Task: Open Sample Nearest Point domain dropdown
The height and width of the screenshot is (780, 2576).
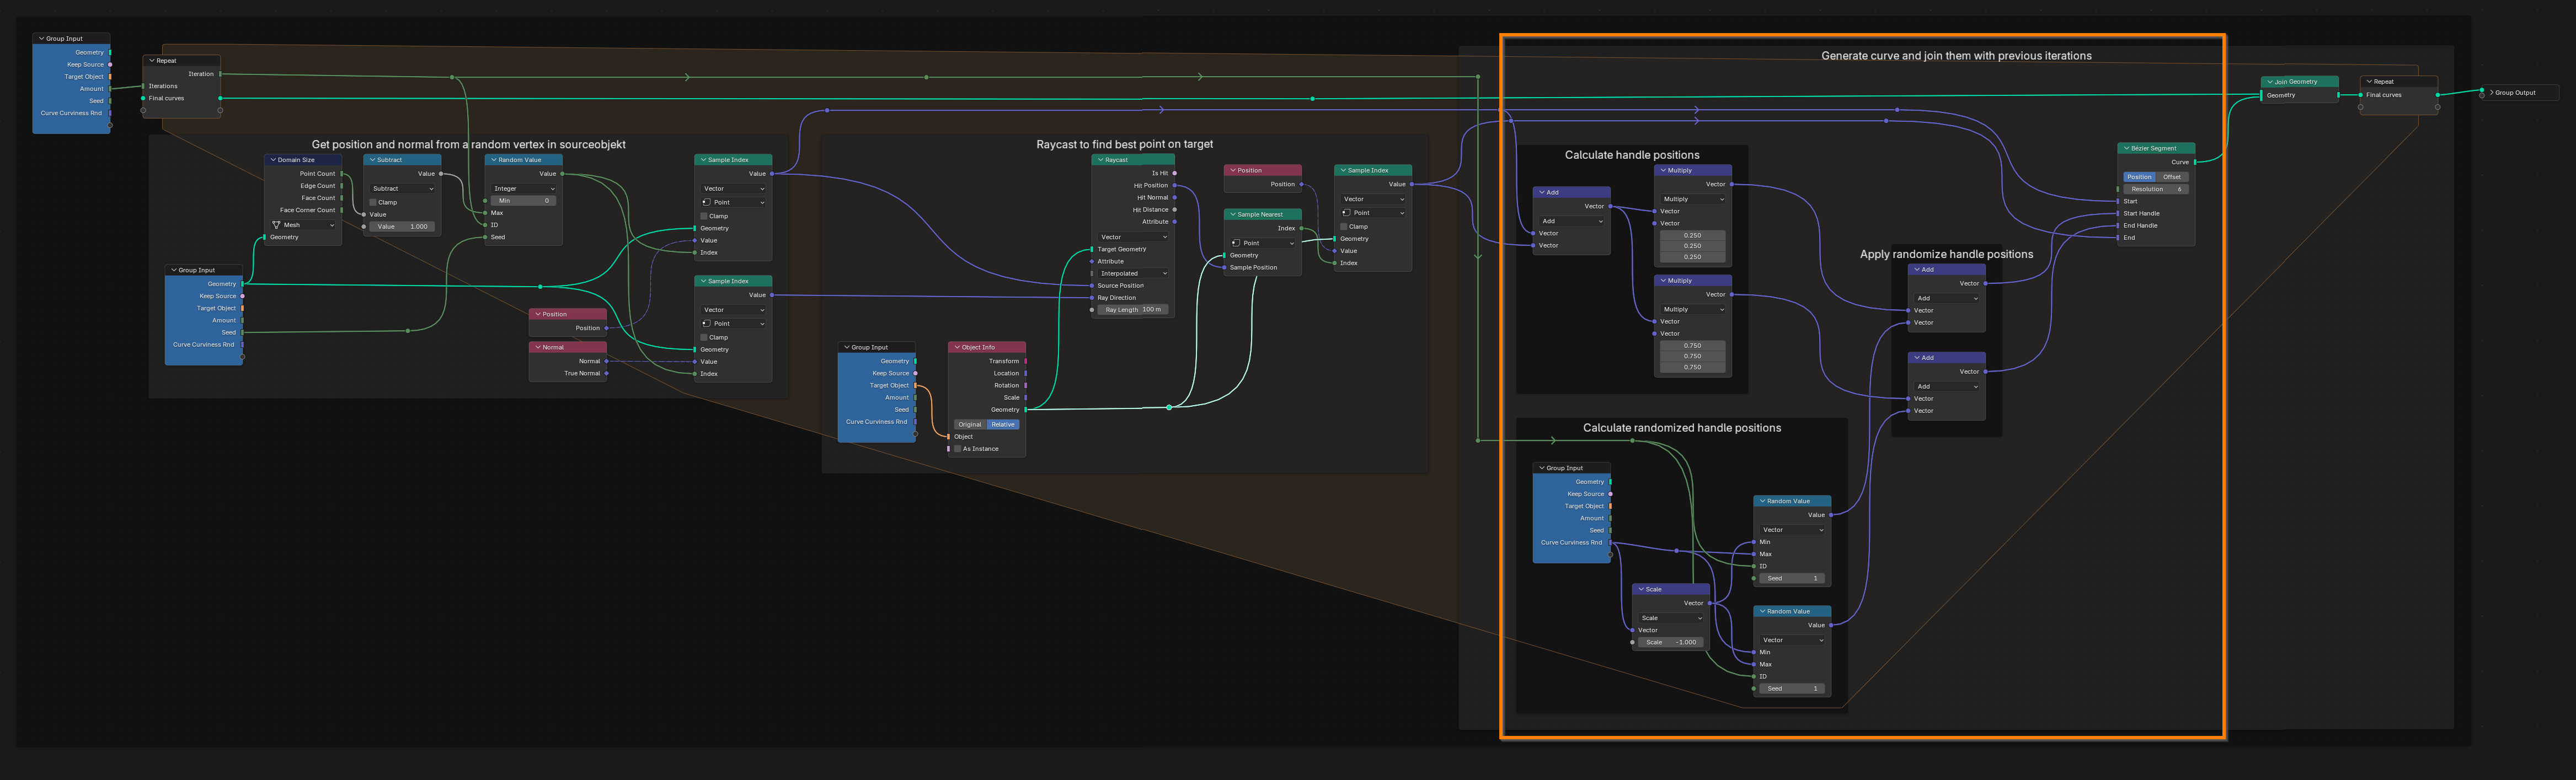Action: tap(1262, 243)
